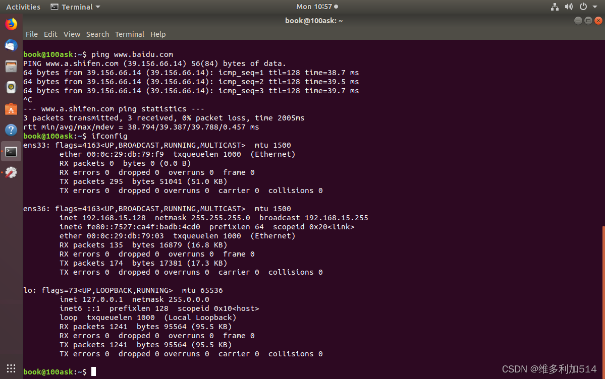This screenshot has height=379, width=605.
Task: Click the power status icon in top bar
Action: pyautogui.click(x=584, y=7)
